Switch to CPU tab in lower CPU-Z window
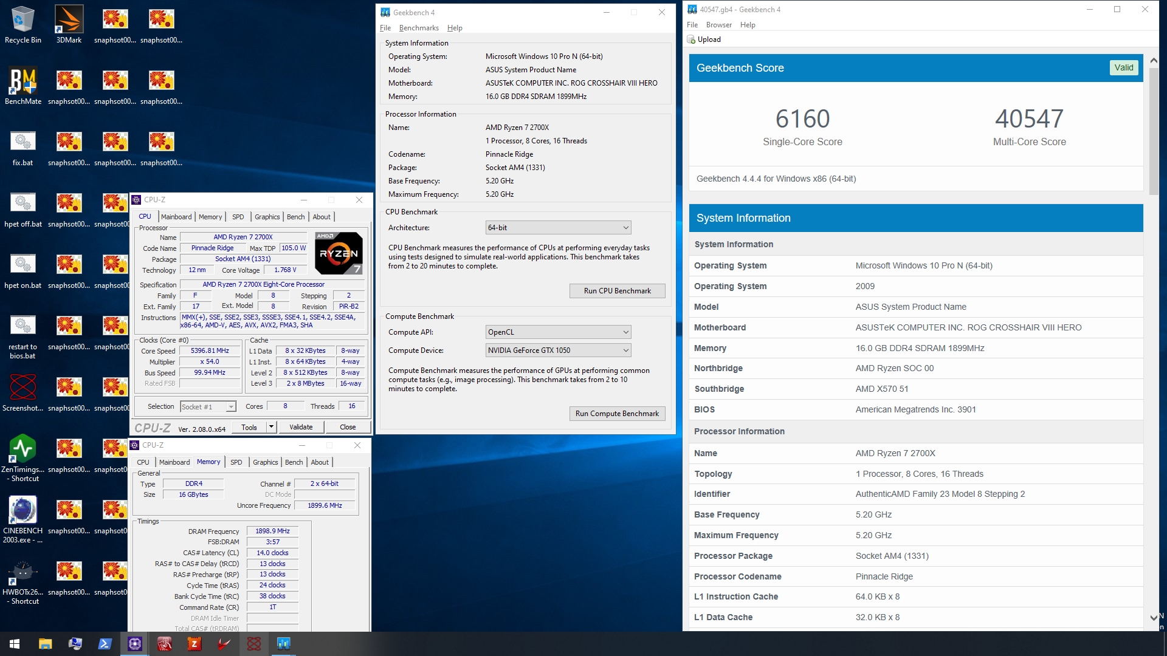 click(143, 462)
